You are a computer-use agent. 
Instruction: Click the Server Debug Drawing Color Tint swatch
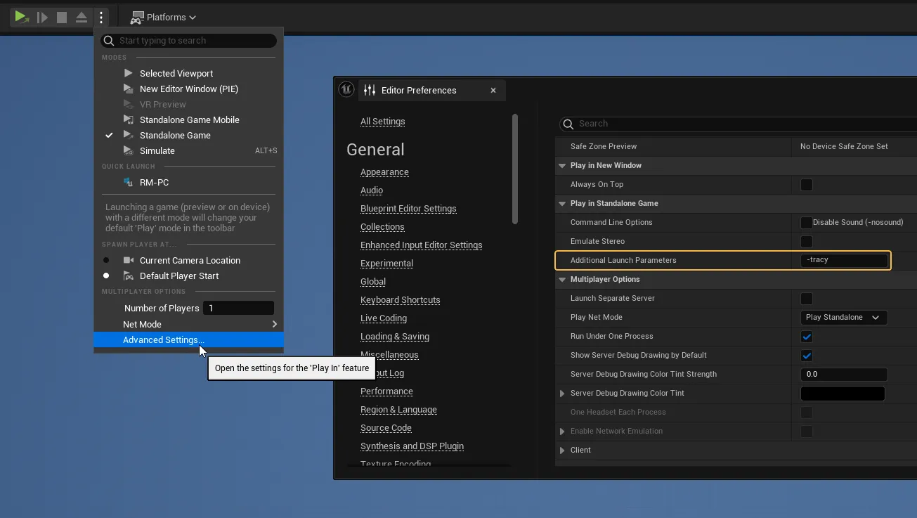click(842, 394)
